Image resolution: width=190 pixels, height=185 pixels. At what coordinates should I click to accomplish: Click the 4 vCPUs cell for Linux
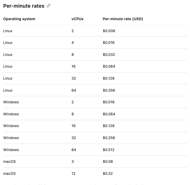pyautogui.click(x=73, y=43)
